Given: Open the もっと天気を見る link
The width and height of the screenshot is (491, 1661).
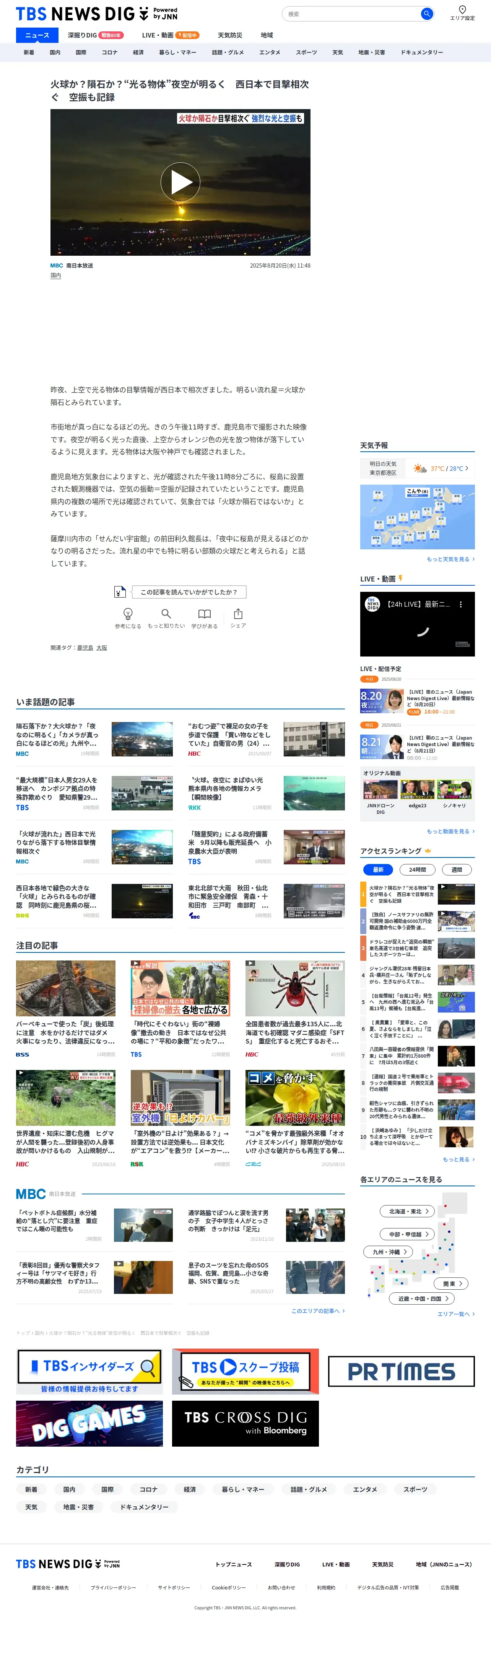Looking at the screenshot, I should pos(450,559).
